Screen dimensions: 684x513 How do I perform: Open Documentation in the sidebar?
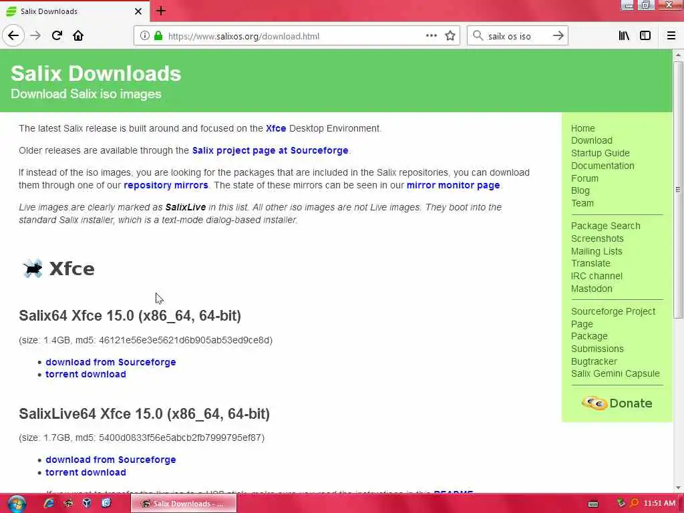pyautogui.click(x=603, y=166)
